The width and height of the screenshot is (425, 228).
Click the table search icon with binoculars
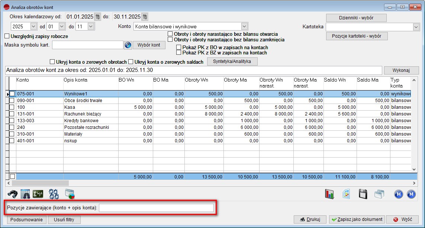coord(25,194)
